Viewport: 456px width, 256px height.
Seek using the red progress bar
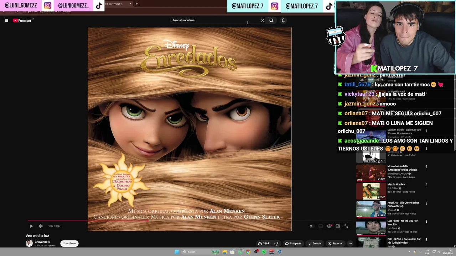point(190,220)
